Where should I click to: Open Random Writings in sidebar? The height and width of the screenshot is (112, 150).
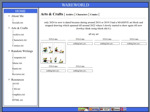pos(22,51)
